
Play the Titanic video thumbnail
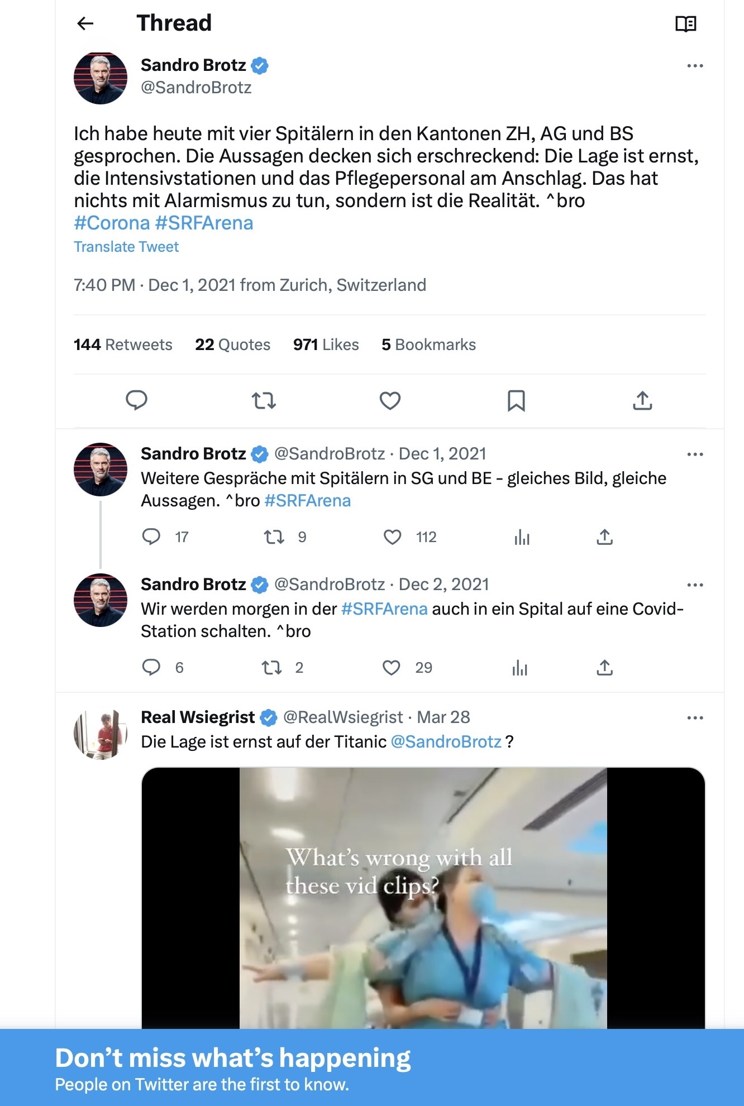pos(423,898)
